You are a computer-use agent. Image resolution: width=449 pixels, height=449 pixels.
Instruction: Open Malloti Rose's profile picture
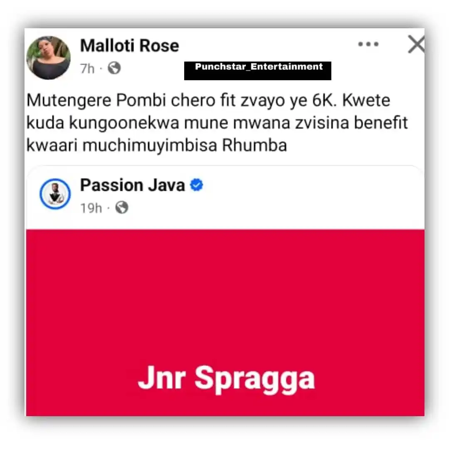pyautogui.click(x=48, y=57)
